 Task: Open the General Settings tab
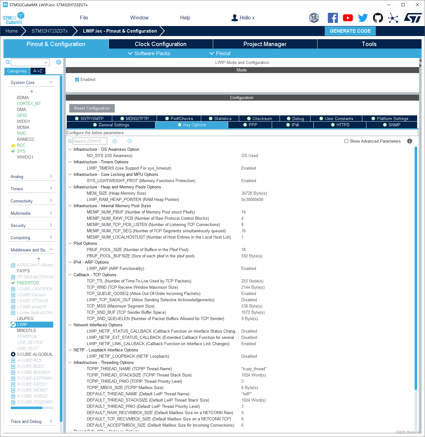tap(111, 125)
